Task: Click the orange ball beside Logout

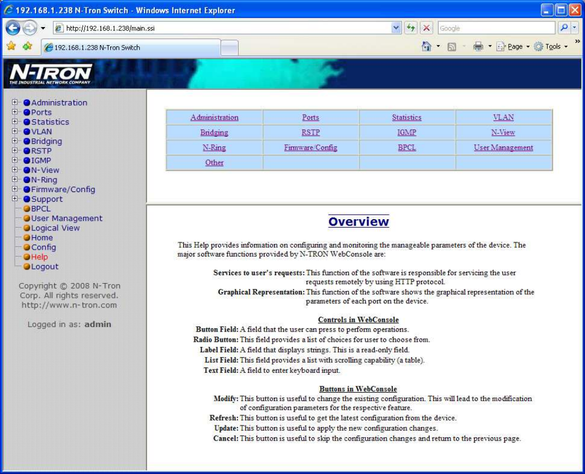Action: [x=27, y=267]
